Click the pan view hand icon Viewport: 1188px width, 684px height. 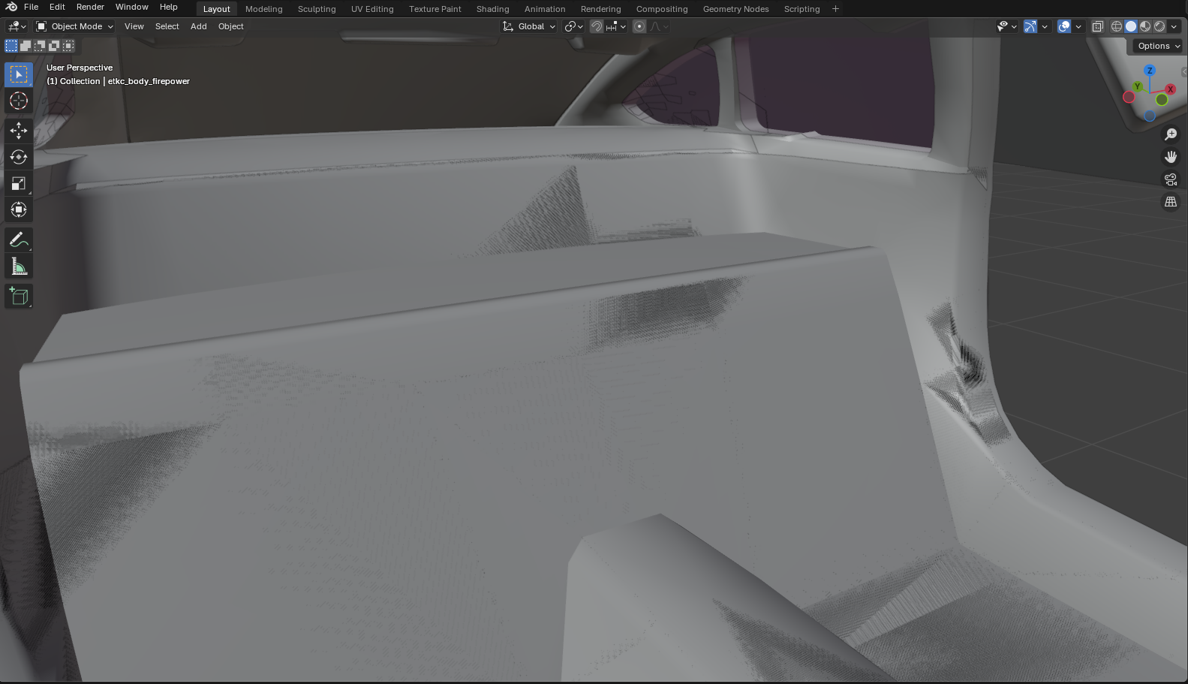click(x=1171, y=157)
